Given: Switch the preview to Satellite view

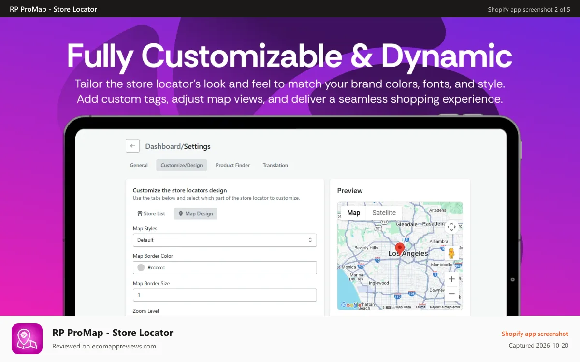Looking at the screenshot, I should [384, 213].
